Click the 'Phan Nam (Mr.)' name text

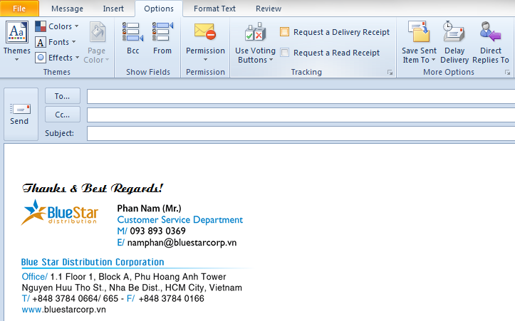pyautogui.click(x=149, y=209)
